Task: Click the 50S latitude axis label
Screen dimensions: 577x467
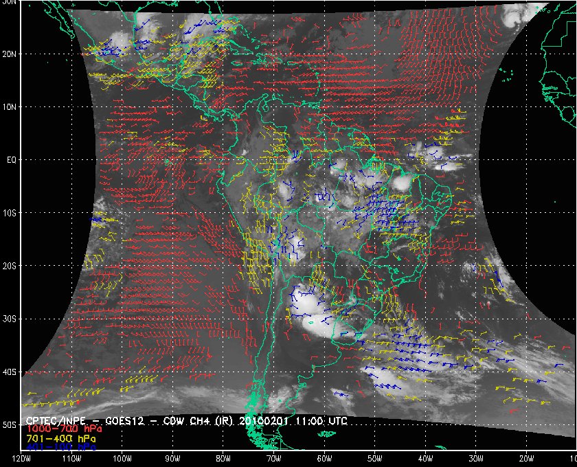Action: coord(11,425)
